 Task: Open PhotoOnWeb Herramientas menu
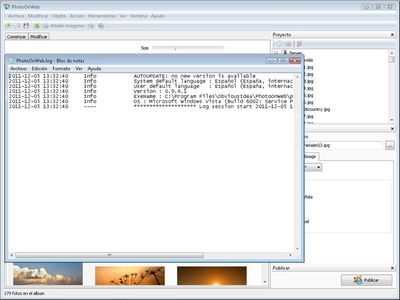(x=102, y=16)
